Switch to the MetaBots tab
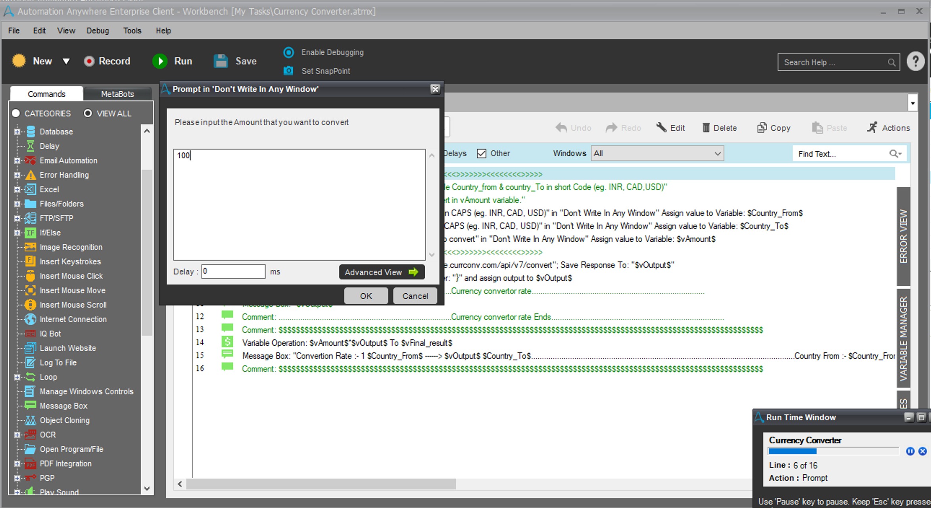This screenshot has width=931, height=508. click(117, 94)
